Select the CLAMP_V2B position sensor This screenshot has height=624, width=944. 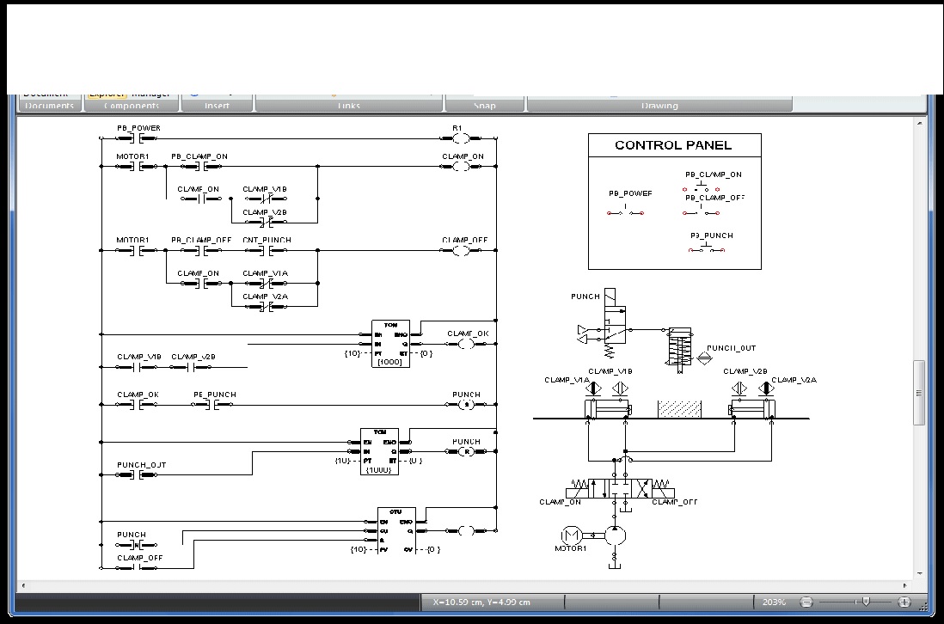click(x=739, y=388)
